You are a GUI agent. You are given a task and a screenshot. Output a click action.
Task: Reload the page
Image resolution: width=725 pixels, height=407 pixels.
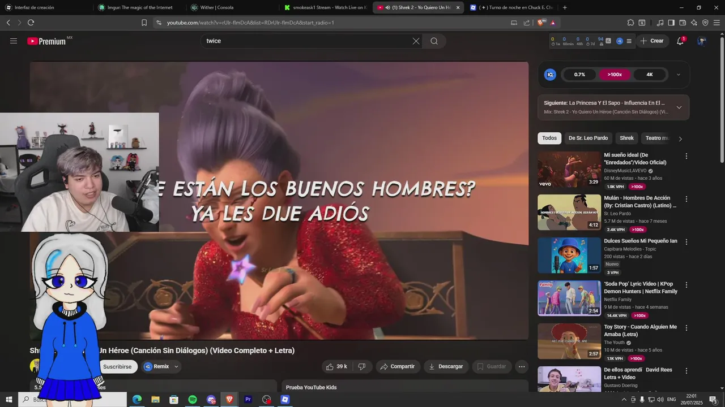31,23
